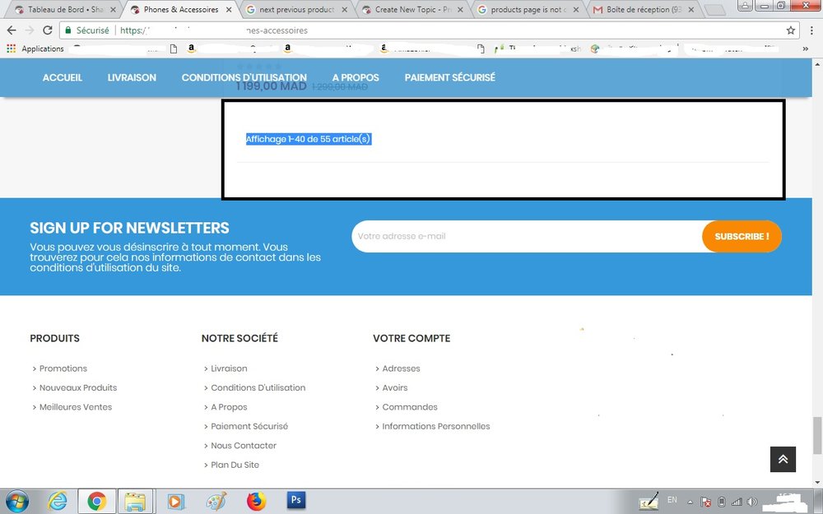Switch to the next previous product tab

coord(296,9)
